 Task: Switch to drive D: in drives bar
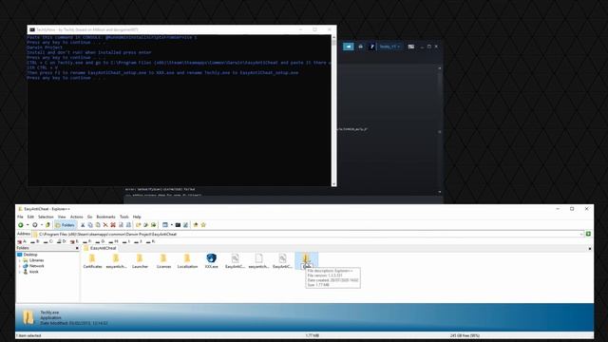[62, 241]
